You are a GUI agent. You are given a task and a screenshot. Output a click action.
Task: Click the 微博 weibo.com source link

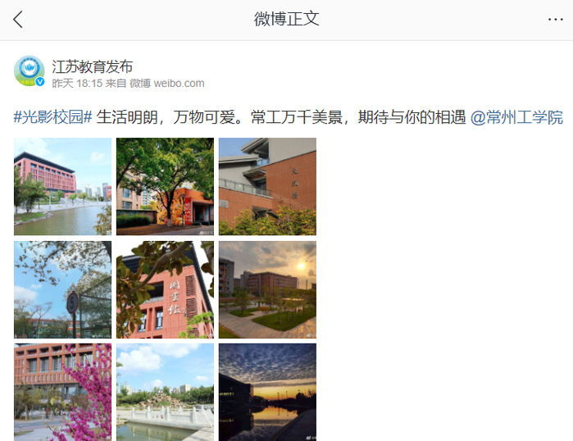pos(167,84)
